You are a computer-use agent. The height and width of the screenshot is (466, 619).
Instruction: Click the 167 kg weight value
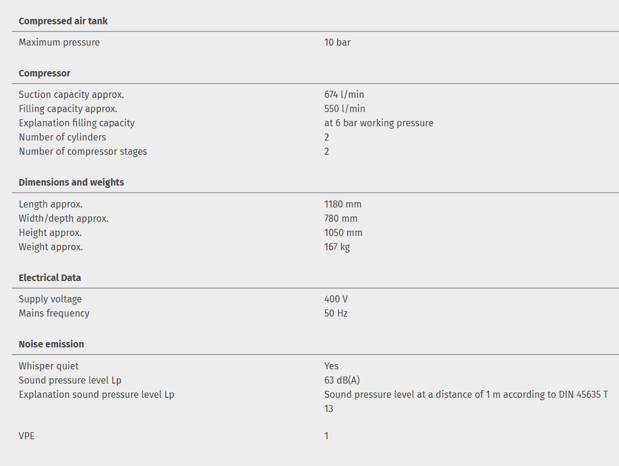[337, 247]
